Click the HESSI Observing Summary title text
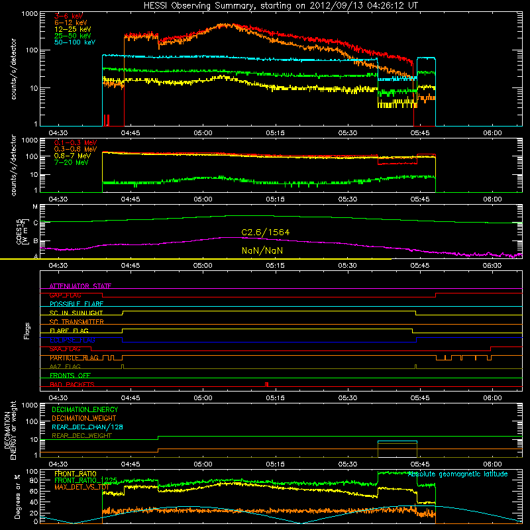The image size is (530, 530). coord(281,6)
